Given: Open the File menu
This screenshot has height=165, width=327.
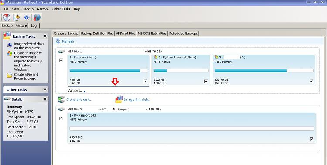Looking at the screenshot, I should coord(6,9).
